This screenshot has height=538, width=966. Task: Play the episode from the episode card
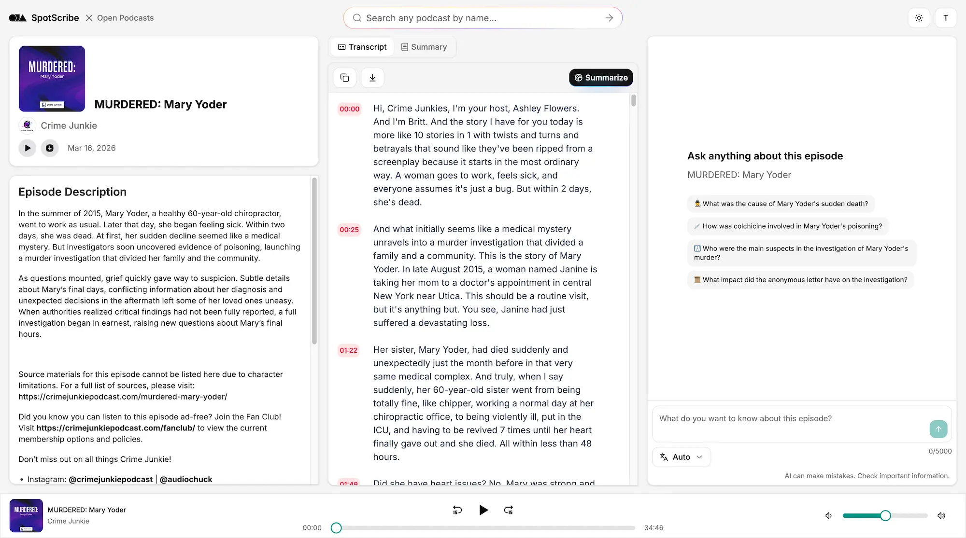click(28, 148)
